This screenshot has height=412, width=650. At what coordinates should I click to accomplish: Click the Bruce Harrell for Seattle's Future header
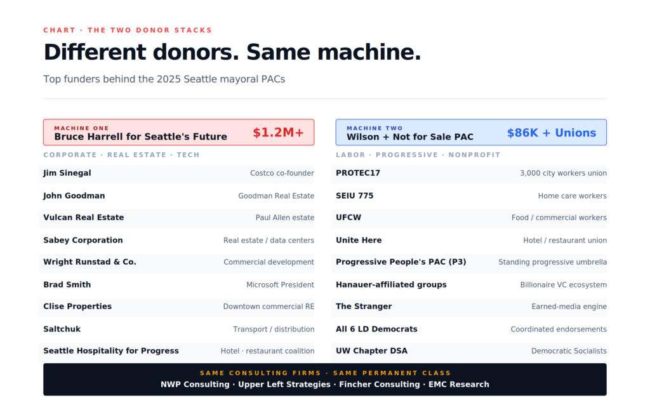(x=178, y=132)
